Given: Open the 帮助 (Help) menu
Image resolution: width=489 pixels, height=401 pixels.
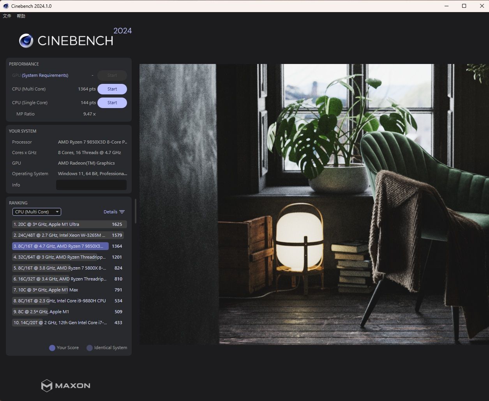Looking at the screenshot, I should (x=21, y=16).
